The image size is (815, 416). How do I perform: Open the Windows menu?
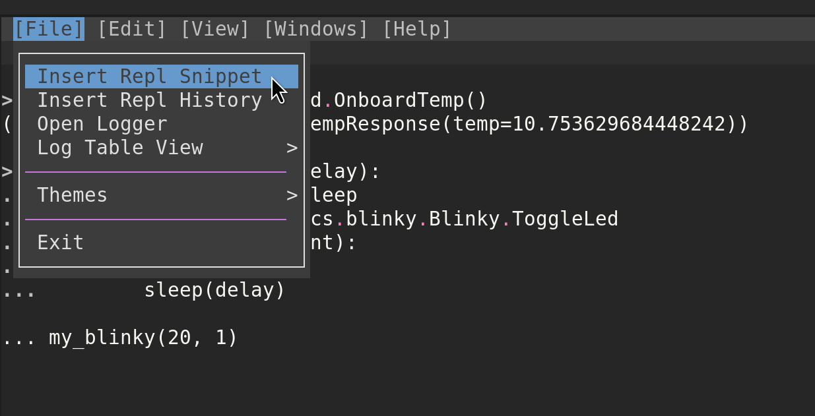[x=315, y=29]
